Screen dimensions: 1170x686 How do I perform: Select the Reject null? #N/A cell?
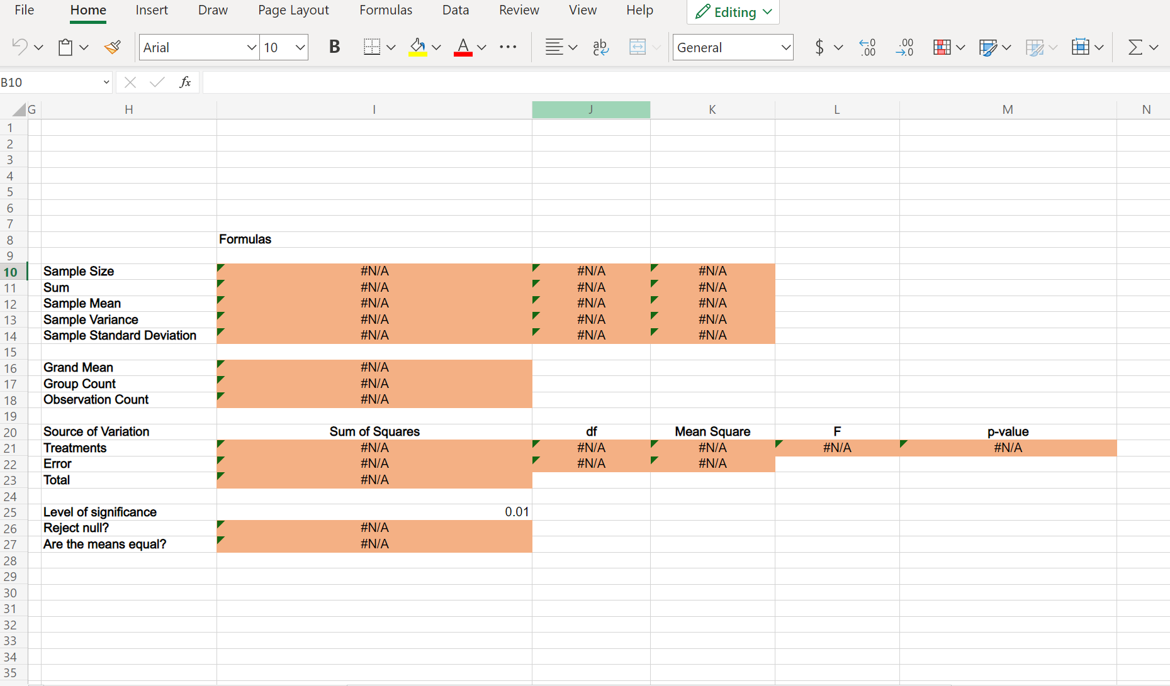[x=374, y=528]
